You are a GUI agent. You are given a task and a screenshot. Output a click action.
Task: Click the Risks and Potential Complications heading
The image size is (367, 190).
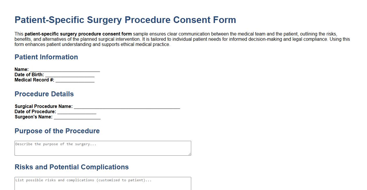(x=71, y=167)
